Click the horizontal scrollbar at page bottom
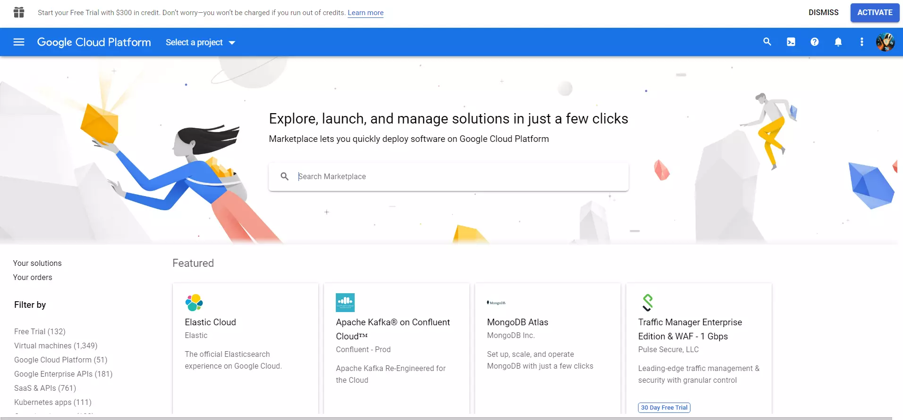 (x=446, y=418)
